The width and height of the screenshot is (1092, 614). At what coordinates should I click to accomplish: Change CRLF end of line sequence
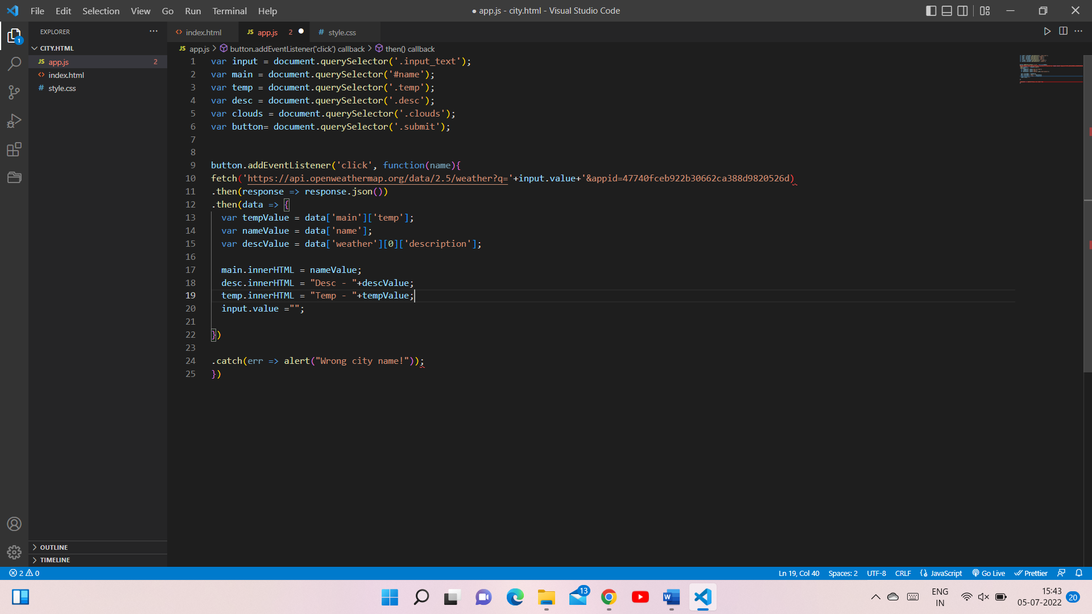(903, 573)
